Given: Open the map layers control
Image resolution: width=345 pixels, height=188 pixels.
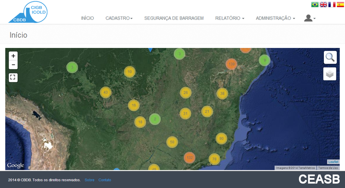Looking at the screenshot, I should pos(330,74).
